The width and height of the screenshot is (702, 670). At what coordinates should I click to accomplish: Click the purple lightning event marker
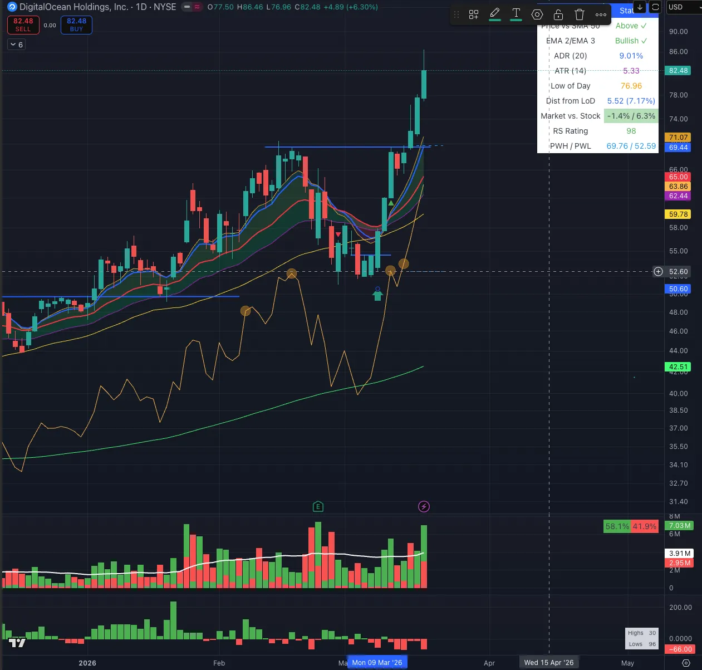pyautogui.click(x=424, y=506)
